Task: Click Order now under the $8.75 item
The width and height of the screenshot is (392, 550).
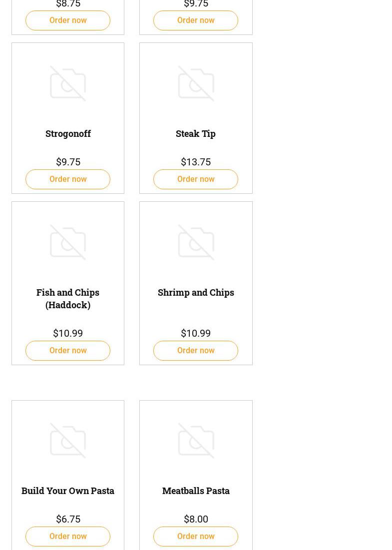Action: (x=68, y=20)
